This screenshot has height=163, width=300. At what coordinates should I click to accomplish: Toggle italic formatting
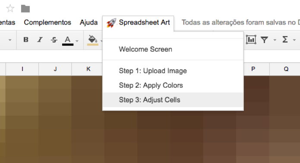click(x=40, y=40)
